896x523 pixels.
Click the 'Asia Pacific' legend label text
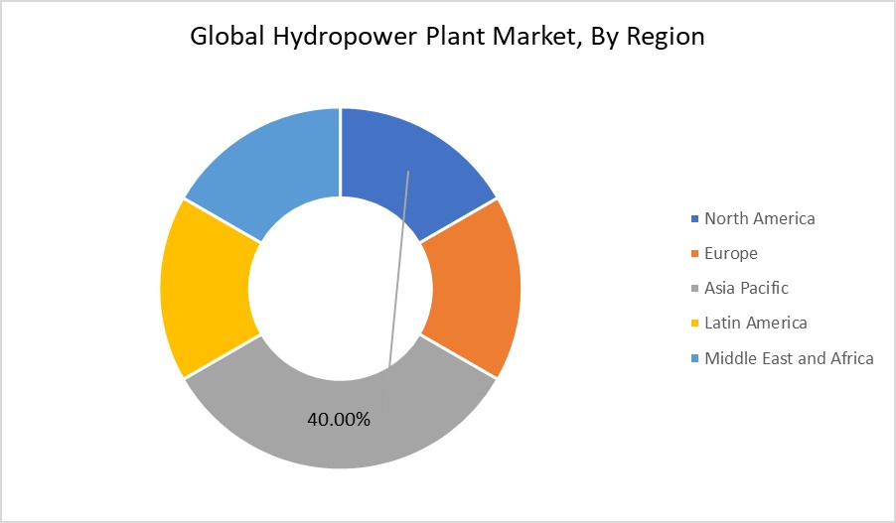[746, 288]
